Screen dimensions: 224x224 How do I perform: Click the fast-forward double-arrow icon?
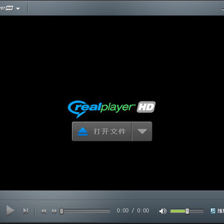point(55,212)
